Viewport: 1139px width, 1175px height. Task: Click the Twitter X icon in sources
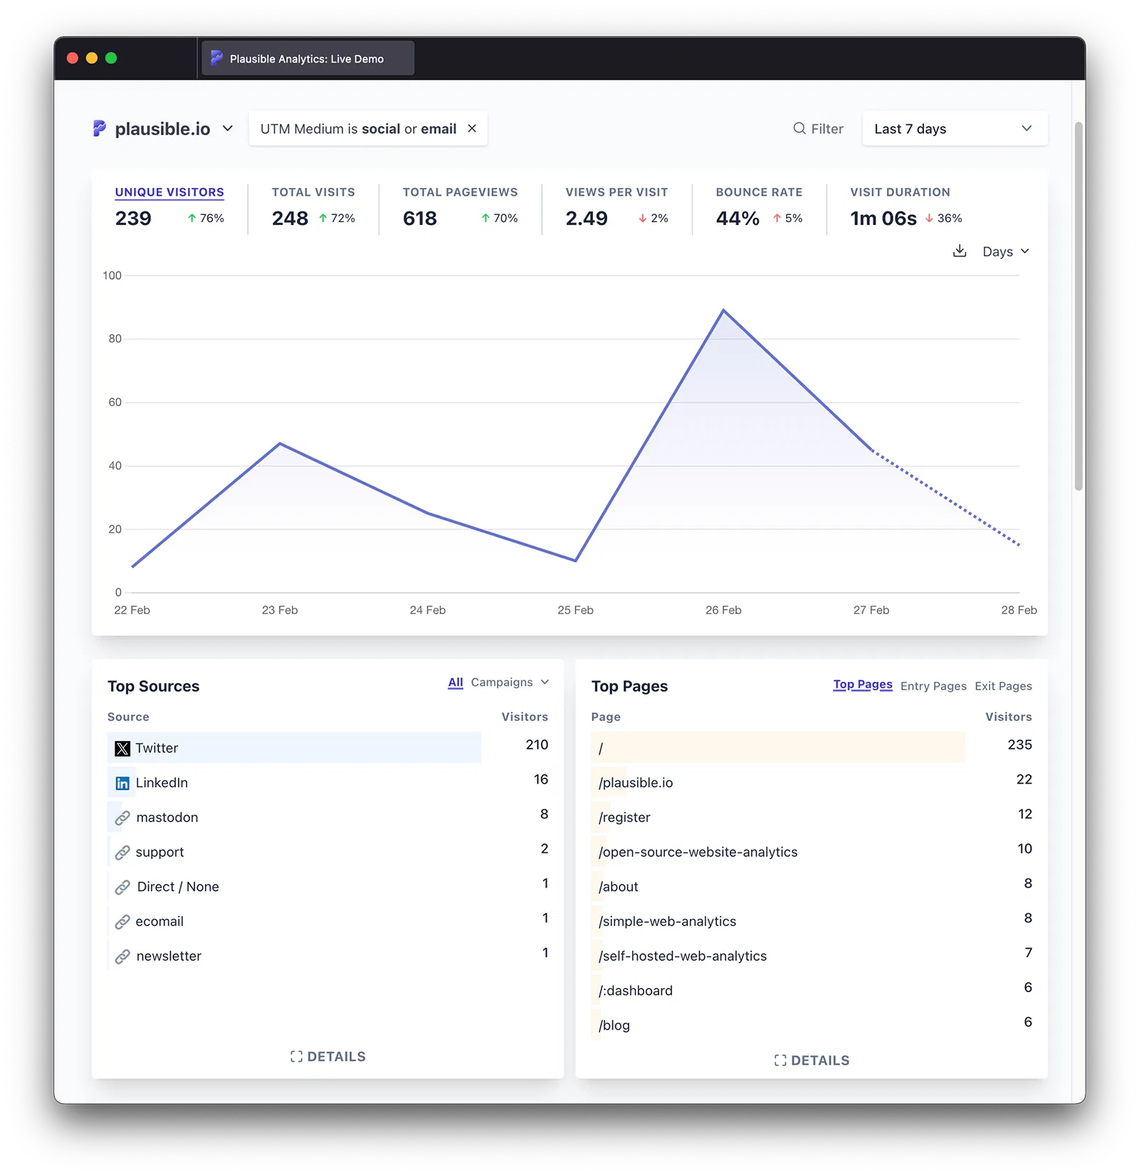pyautogui.click(x=122, y=749)
